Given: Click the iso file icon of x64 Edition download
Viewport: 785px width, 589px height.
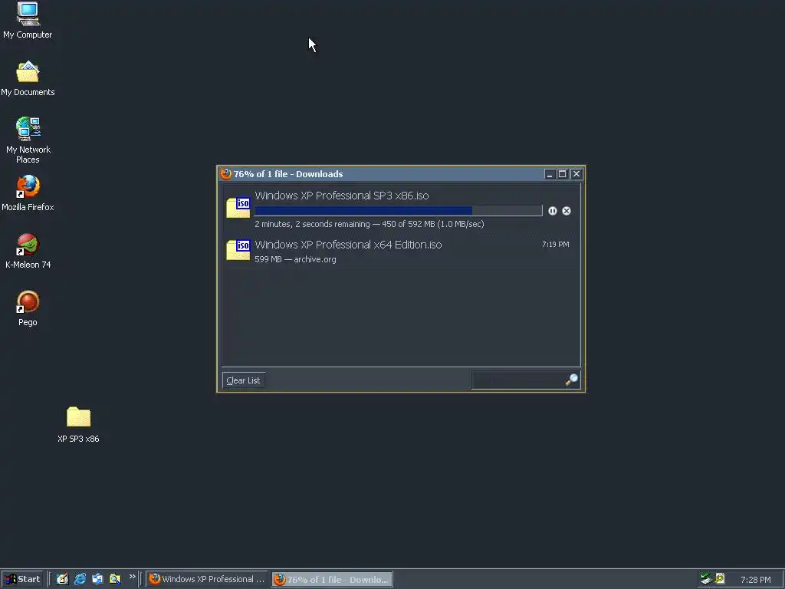Looking at the screenshot, I should [x=238, y=249].
